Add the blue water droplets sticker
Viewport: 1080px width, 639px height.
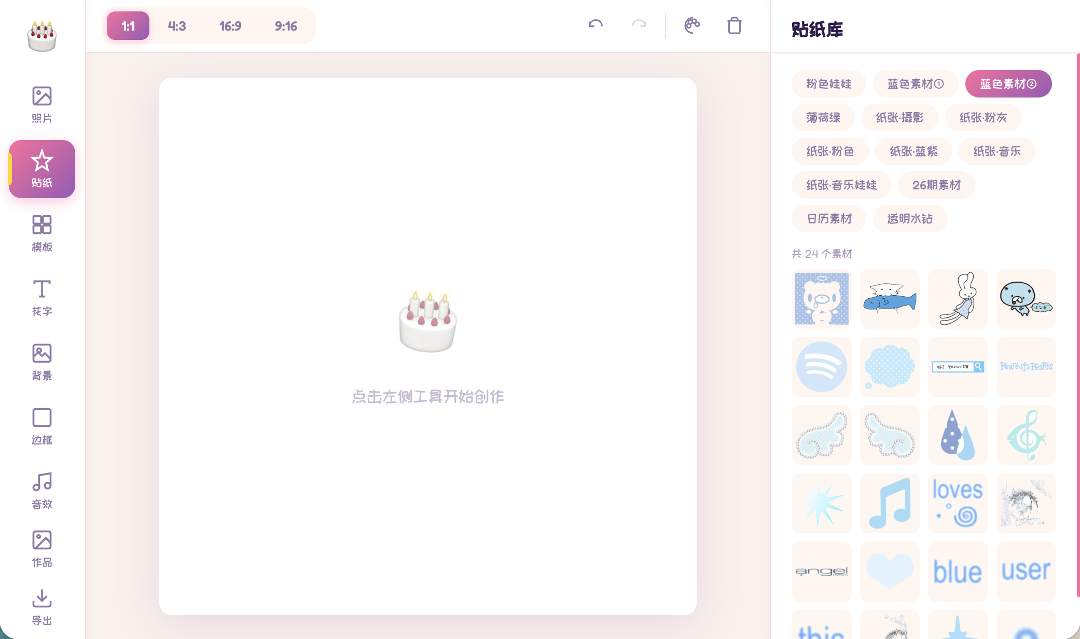click(x=958, y=435)
